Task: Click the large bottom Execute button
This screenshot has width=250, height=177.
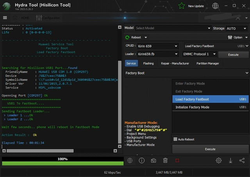Action: tap(210, 149)
